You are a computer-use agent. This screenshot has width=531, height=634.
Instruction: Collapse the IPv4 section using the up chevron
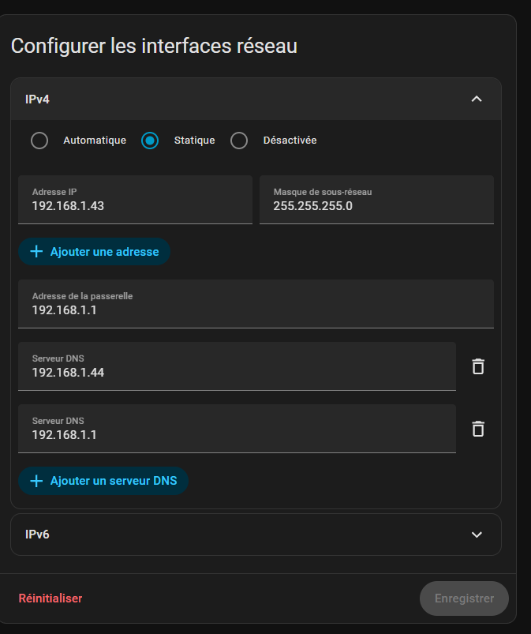[x=476, y=99]
